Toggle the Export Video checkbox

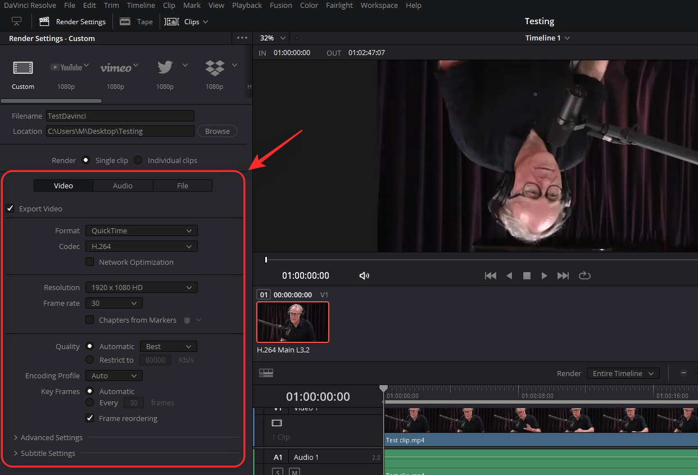10,209
